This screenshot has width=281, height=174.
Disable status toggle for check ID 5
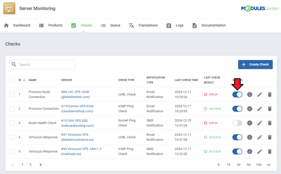click(237, 151)
